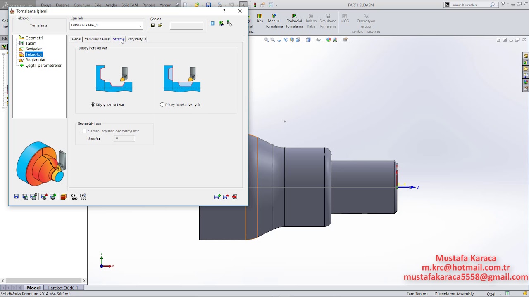Click the 'Düşey hareket var yok' illustration thumbnail
This screenshot has height=297, width=529.
(182, 78)
